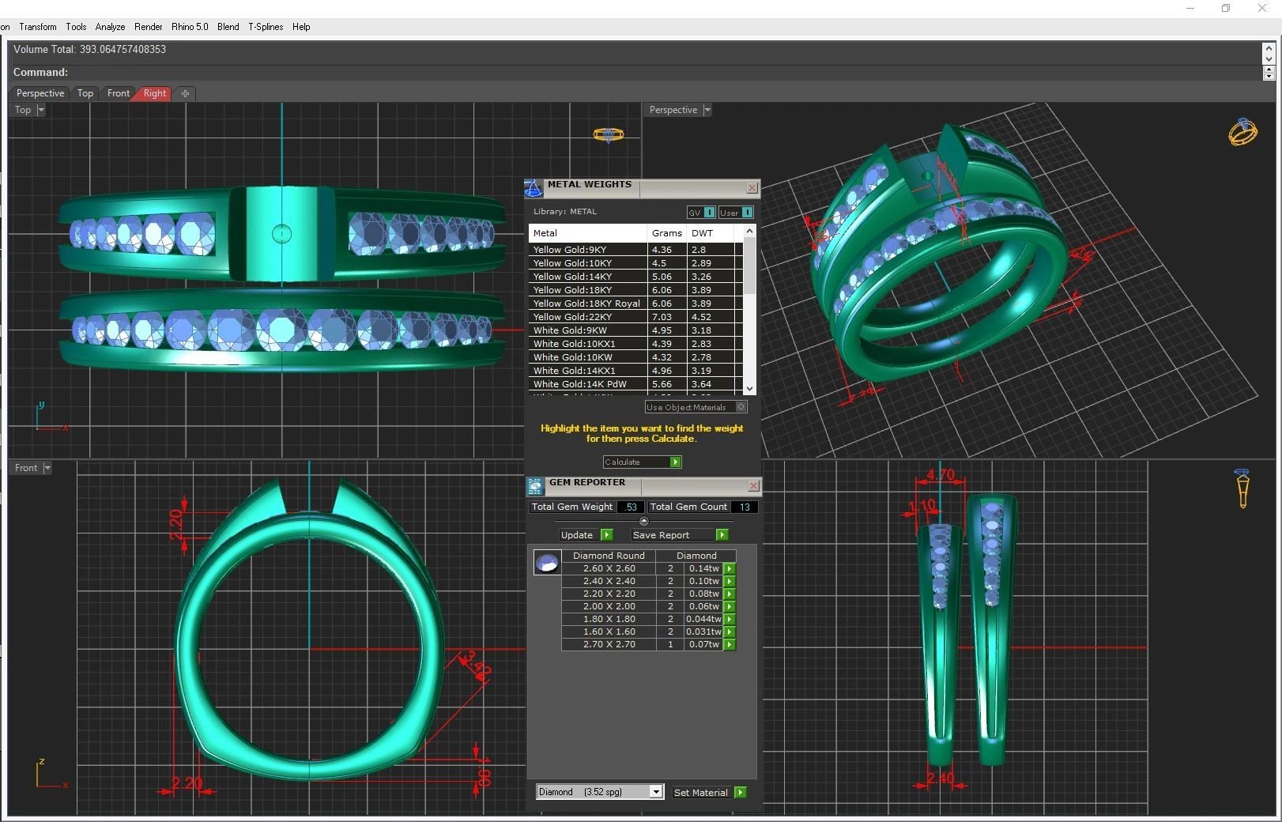Switch to the Right viewport tab
This screenshot has height=822, width=1282.
[x=154, y=93]
